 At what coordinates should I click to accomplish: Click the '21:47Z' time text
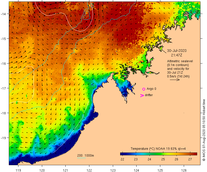click(x=177, y=55)
